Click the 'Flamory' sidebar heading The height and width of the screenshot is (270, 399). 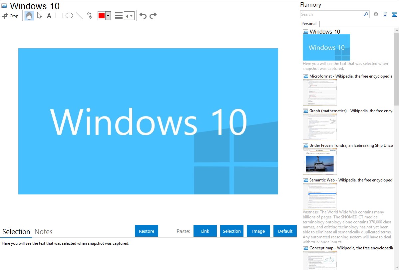click(310, 5)
